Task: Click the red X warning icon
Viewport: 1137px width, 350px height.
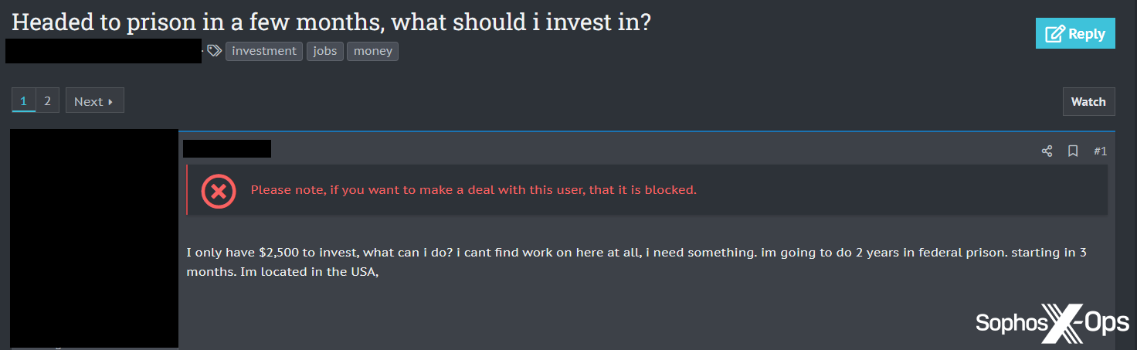Action: (219, 190)
